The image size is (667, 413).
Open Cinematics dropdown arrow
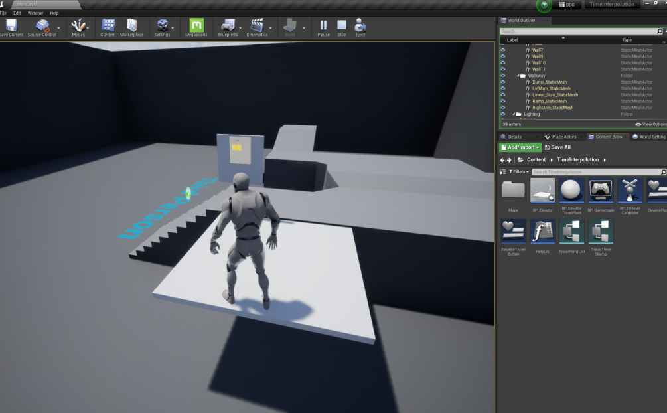tap(270, 28)
